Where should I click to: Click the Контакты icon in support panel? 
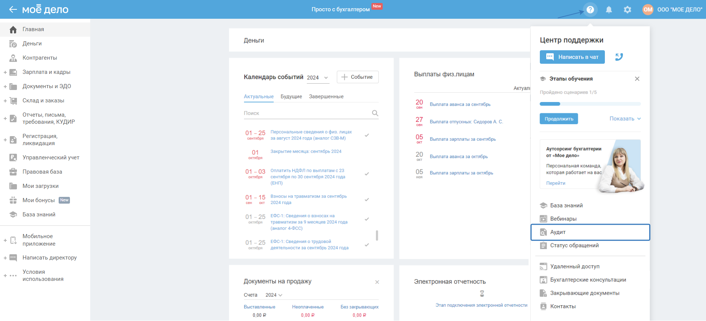(543, 306)
